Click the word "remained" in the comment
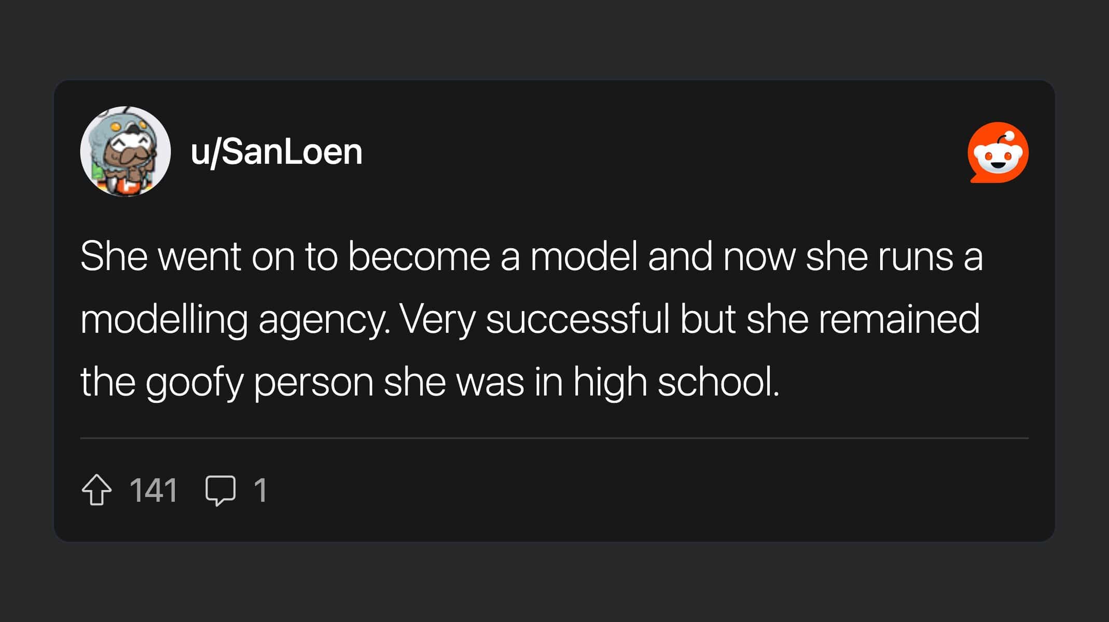1109x622 pixels. coord(899,320)
